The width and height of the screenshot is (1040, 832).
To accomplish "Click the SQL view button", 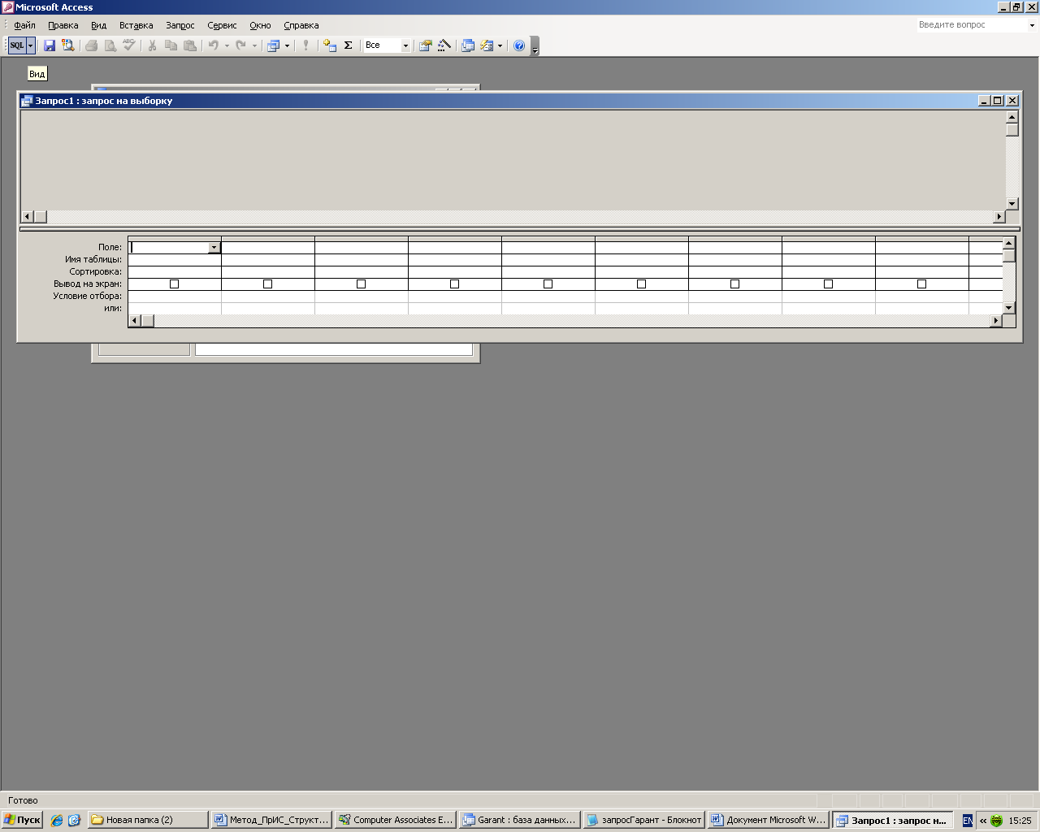I will coord(17,45).
